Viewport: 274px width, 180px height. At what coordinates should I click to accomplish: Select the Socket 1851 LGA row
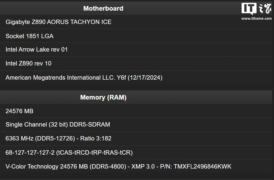point(29,36)
